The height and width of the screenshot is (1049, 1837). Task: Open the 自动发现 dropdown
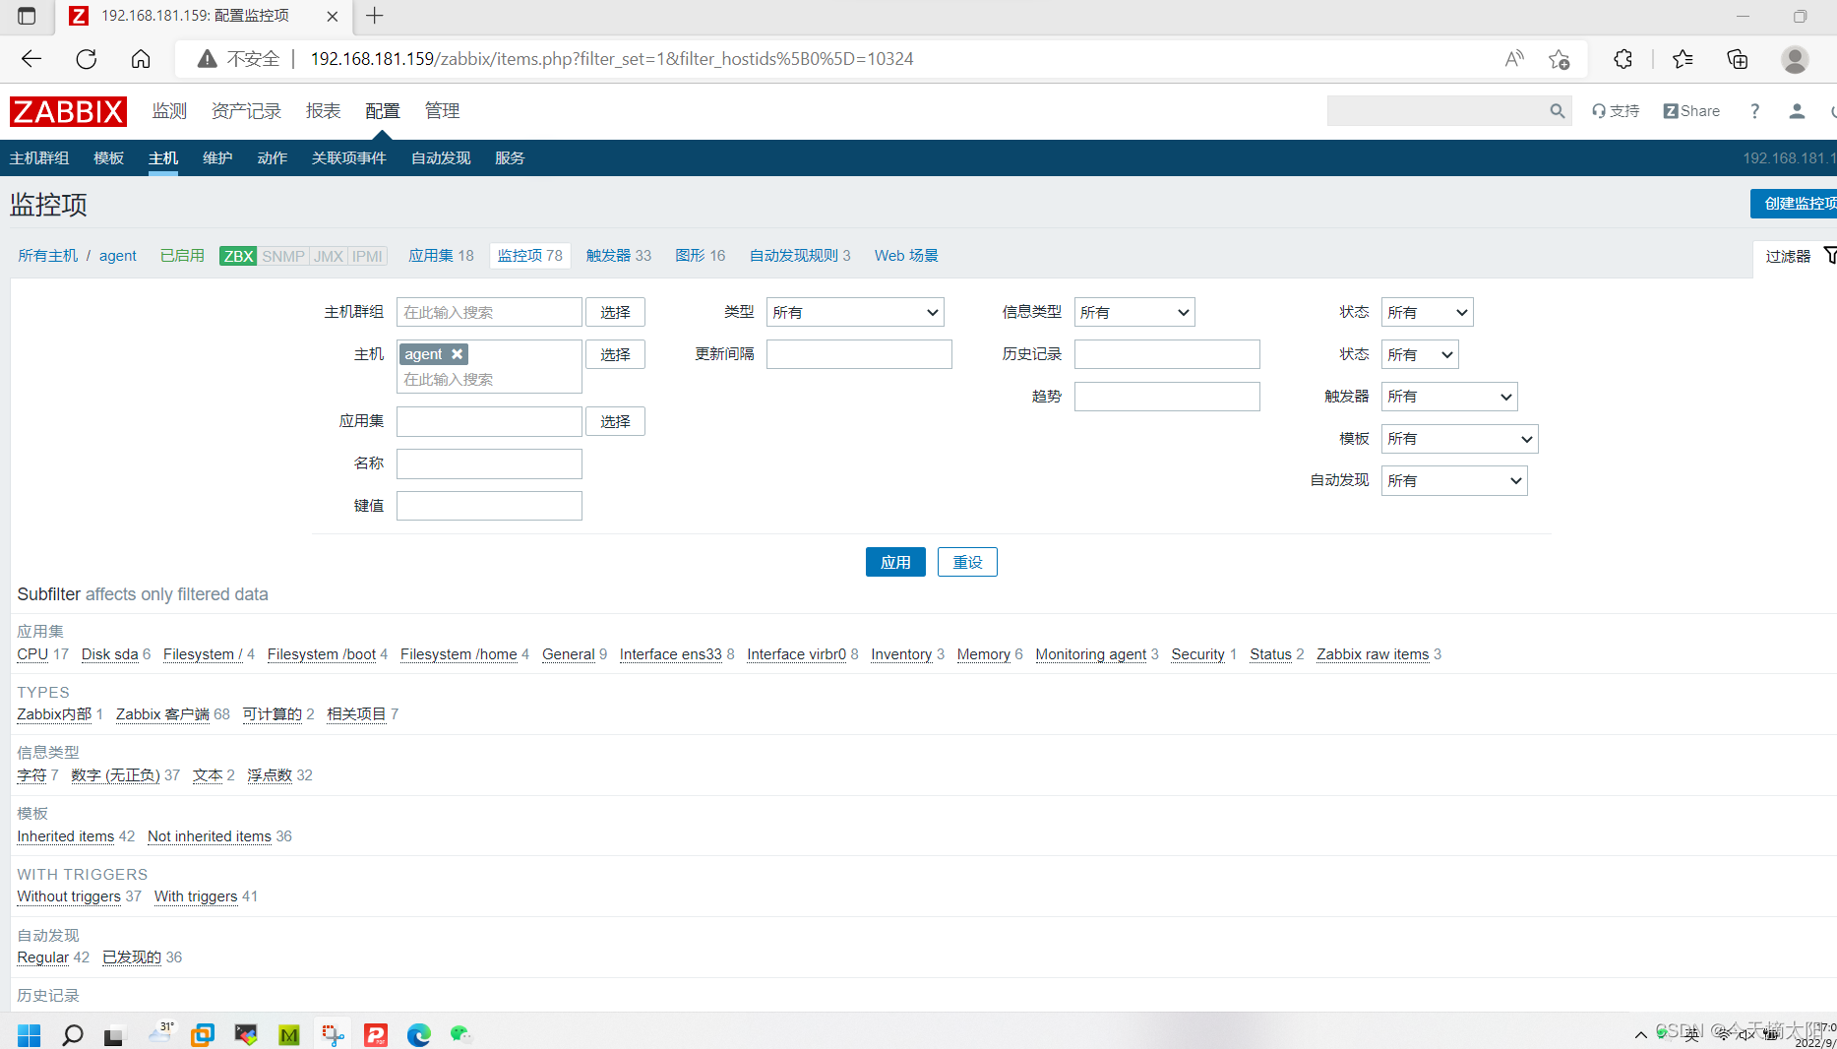click(1454, 481)
